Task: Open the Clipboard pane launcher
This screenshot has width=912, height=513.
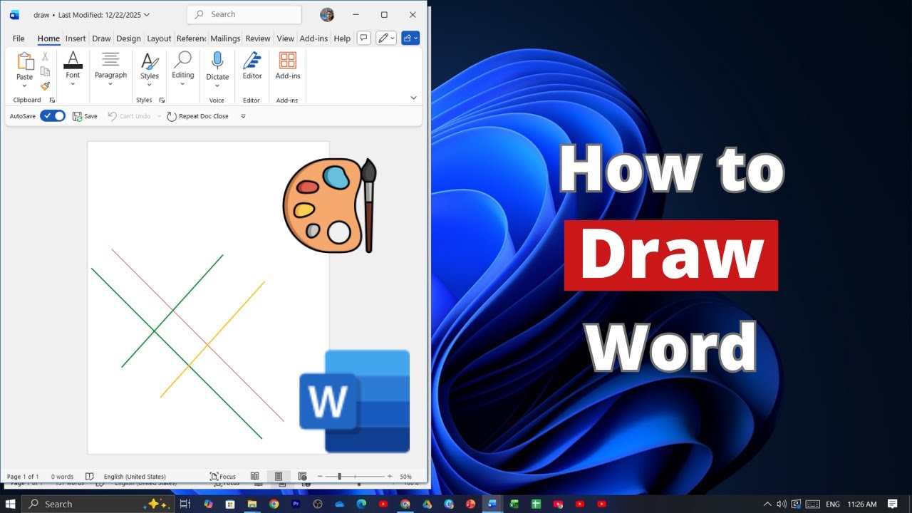Action: click(x=52, y=100)
